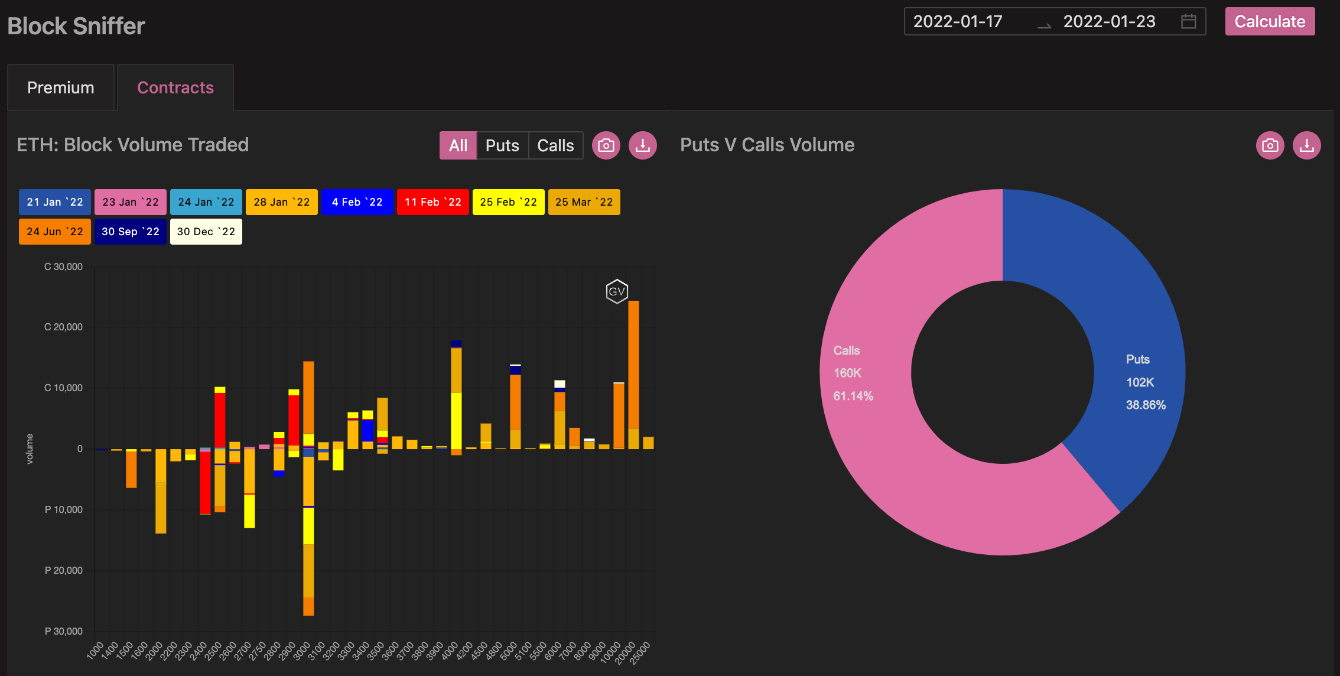This screenshot has height=676, width=1340.
Task: Toggle the 23 Jan '22 expiry series
Action: [131, 202]
